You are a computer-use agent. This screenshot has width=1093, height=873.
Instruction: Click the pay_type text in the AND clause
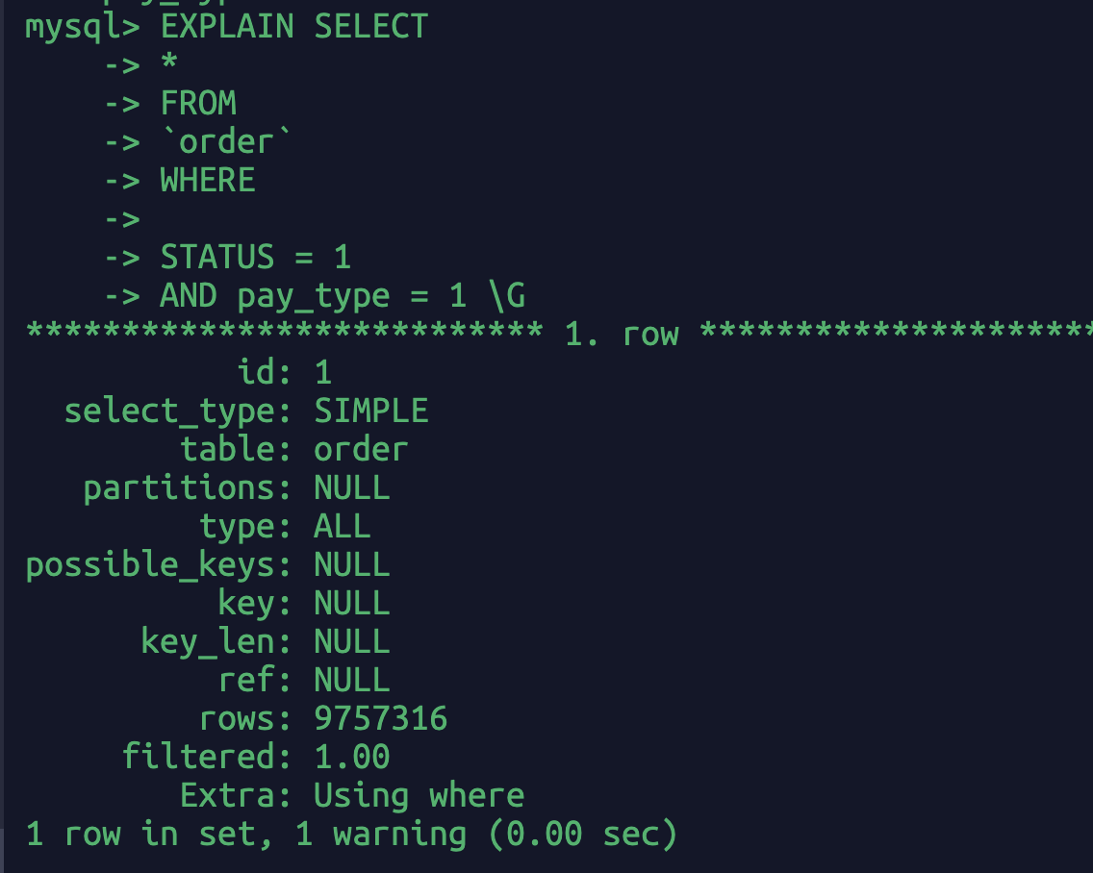(x=314, y=297)
